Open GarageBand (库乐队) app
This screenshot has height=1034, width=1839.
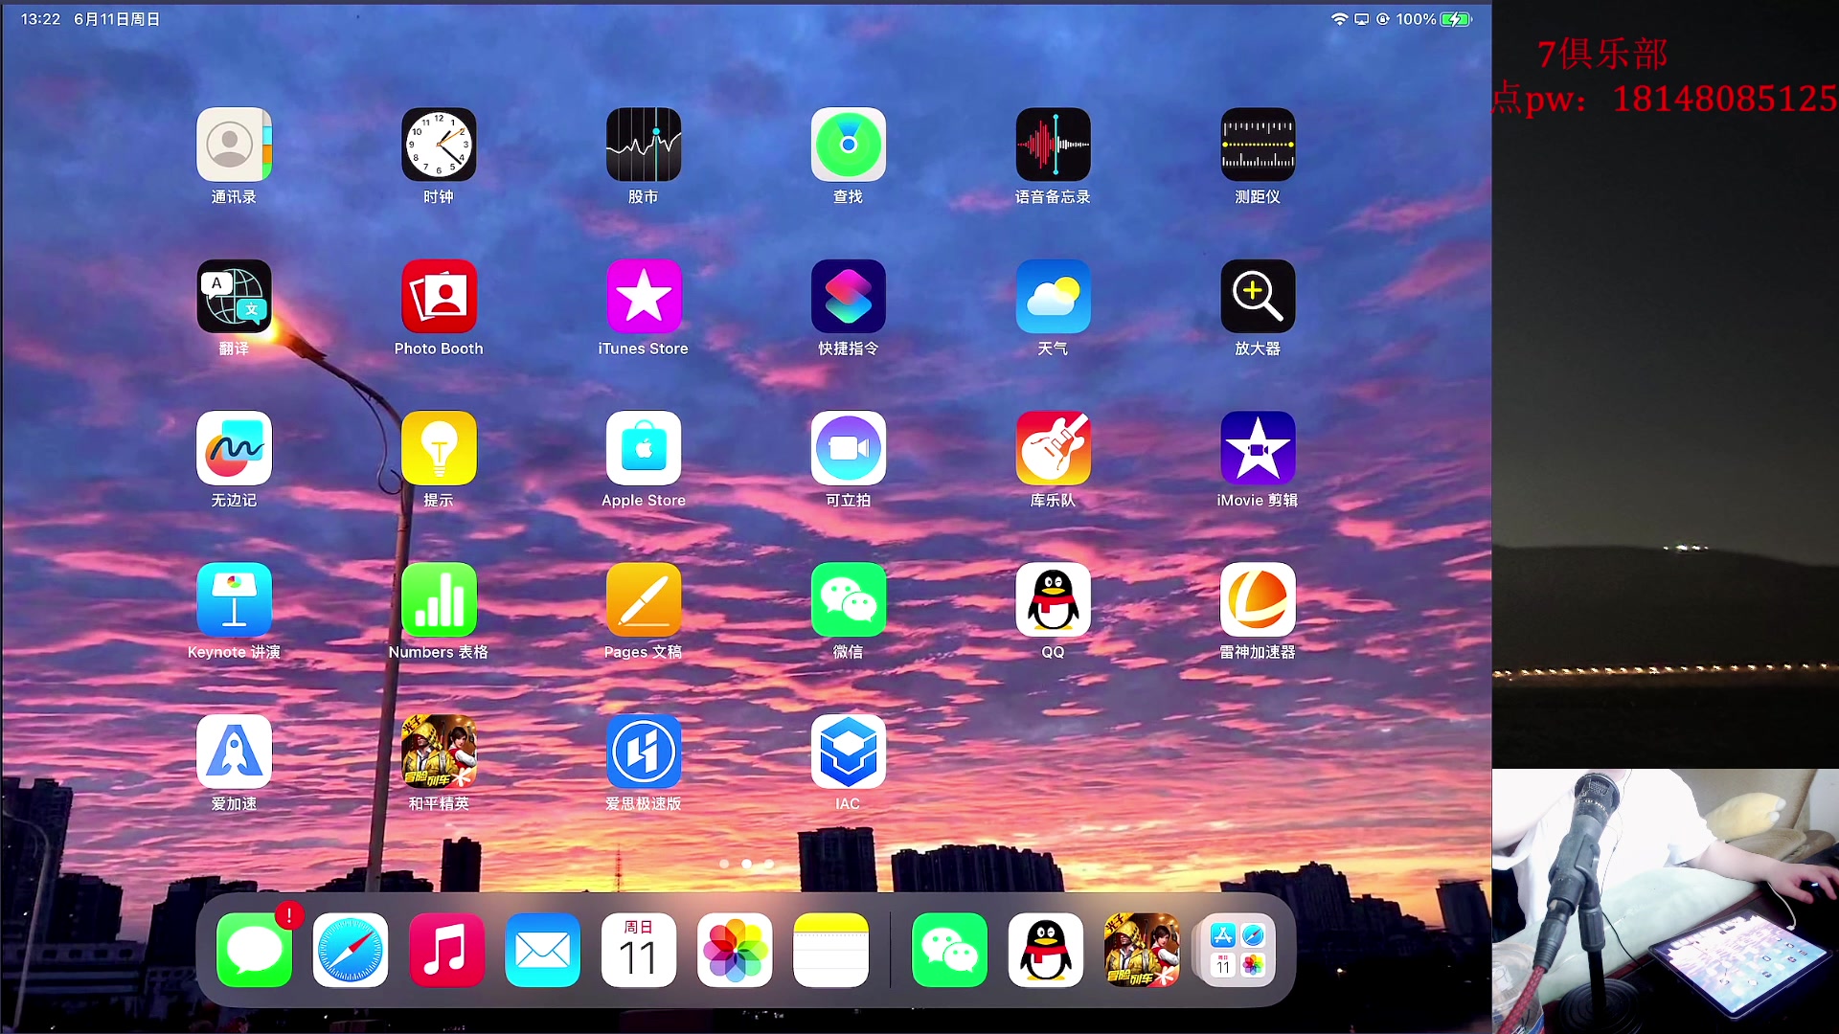click(1053, 448)
